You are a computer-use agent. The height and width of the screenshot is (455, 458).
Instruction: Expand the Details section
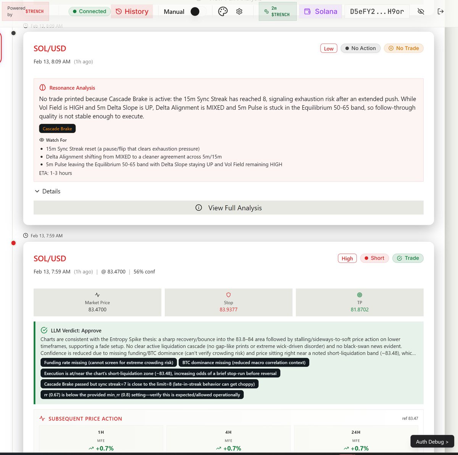click(x=48, y=191)
